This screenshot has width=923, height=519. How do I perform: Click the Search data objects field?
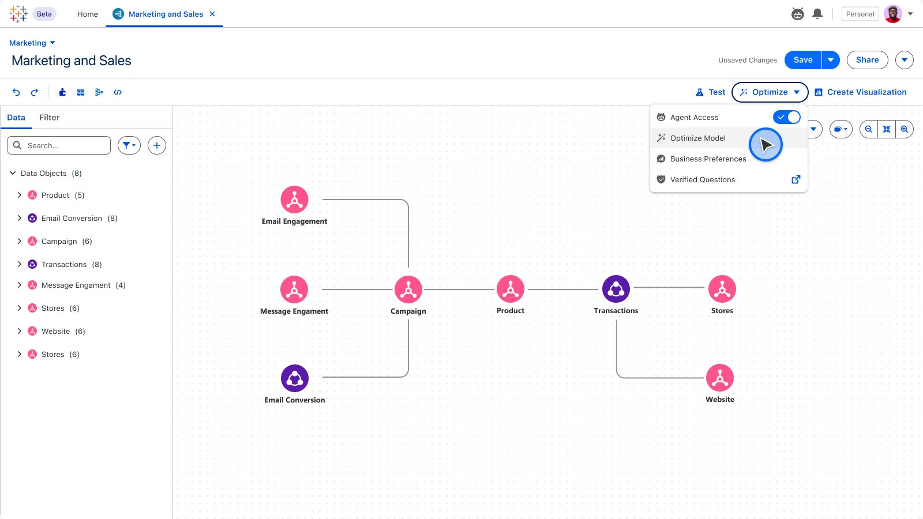point(59,145)
